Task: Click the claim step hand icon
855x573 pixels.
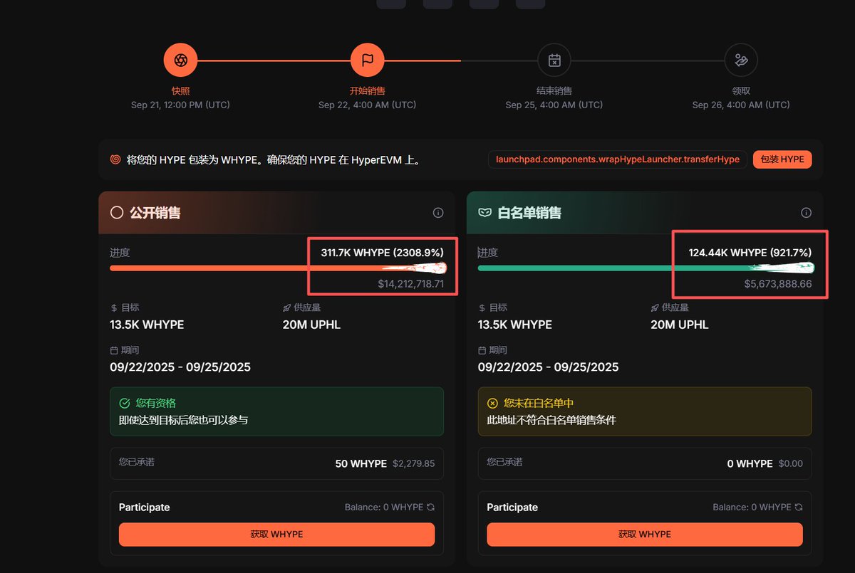Action: [x=741, y=61]
